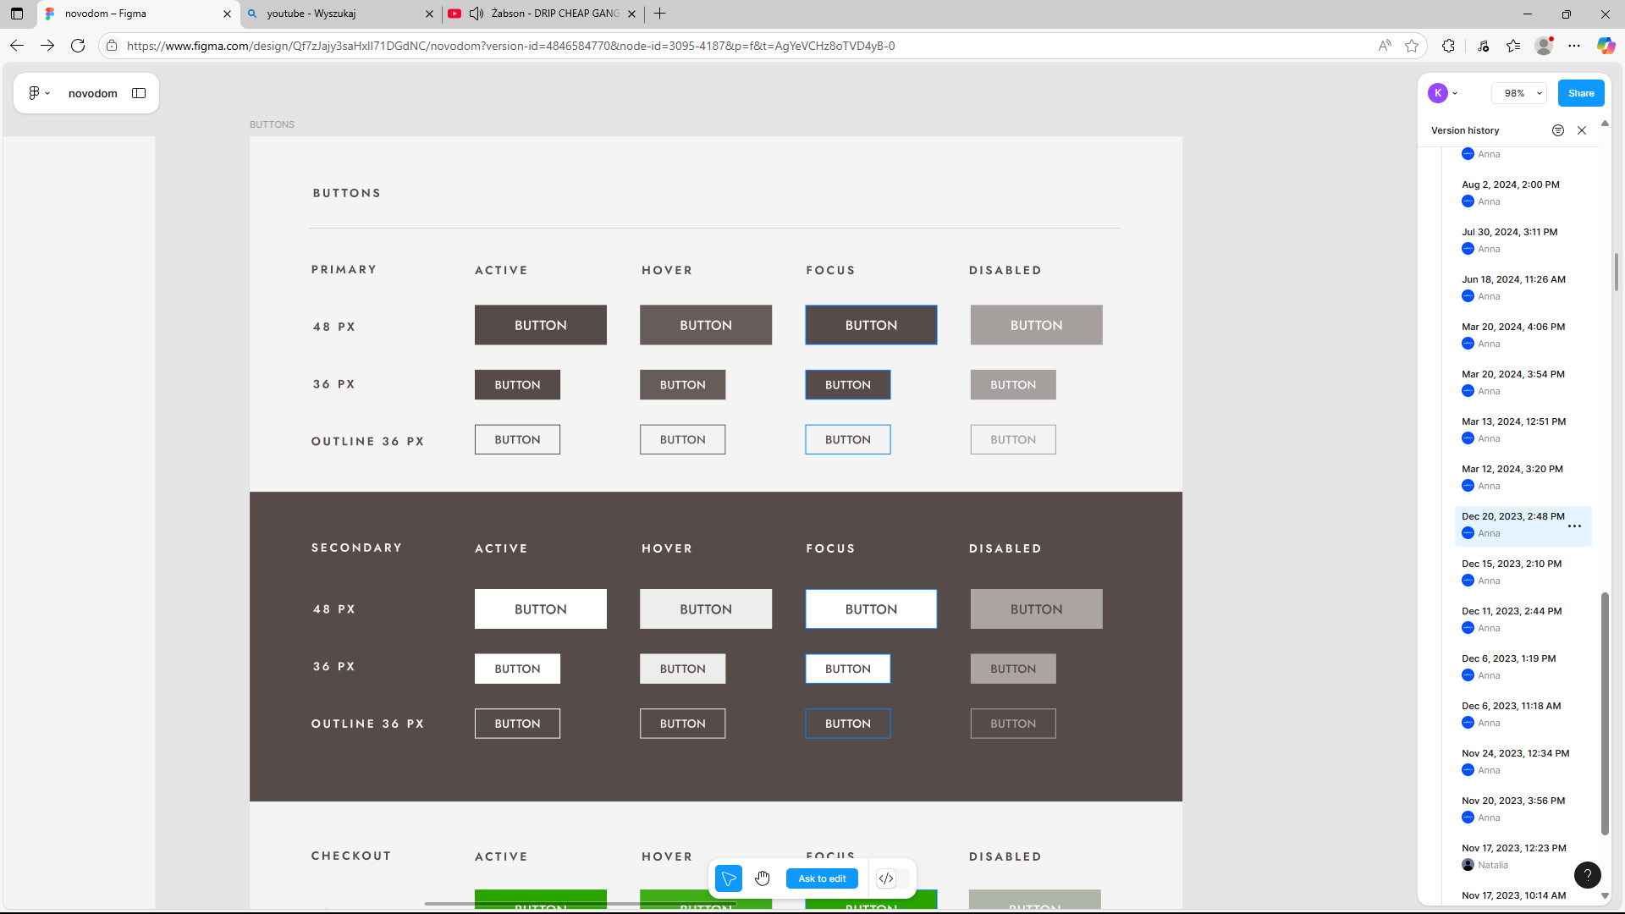The height and width of the screenshot is (914, 1625).
Task: Select the Move cursor tool
Action: (728, 878)
